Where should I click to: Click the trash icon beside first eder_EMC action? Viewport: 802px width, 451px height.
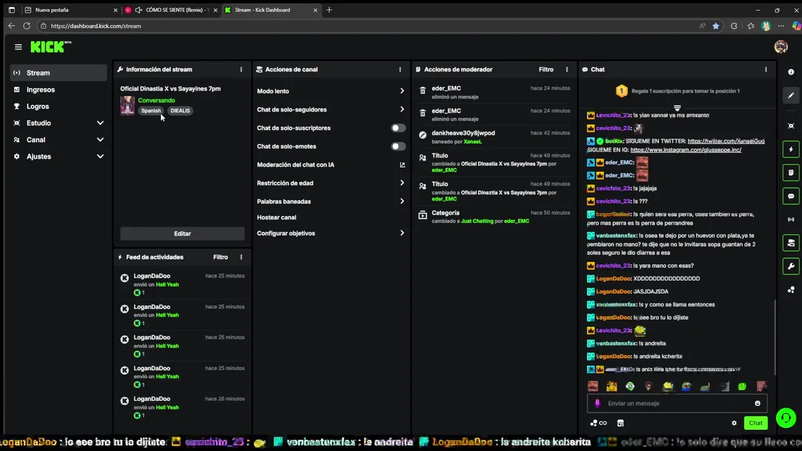click(423, 91)
